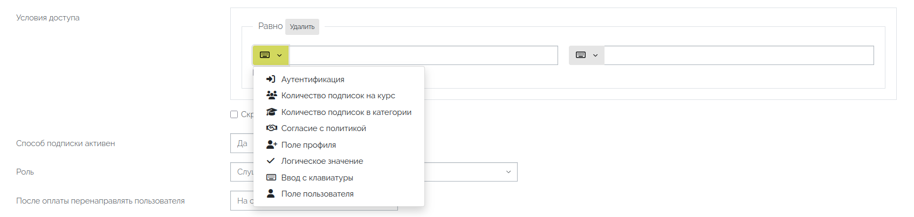Click the handshake Согласие с политикой icon
914x217 pixels.
pyautogui.click(x=271, y=128)
